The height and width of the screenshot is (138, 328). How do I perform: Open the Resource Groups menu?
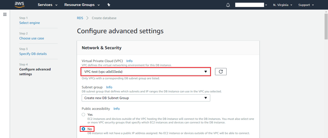82,5
